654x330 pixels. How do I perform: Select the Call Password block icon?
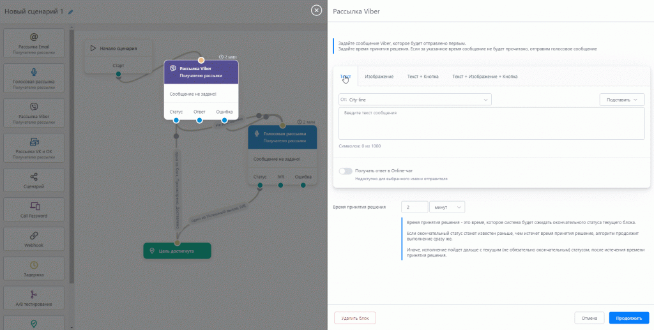34,206
